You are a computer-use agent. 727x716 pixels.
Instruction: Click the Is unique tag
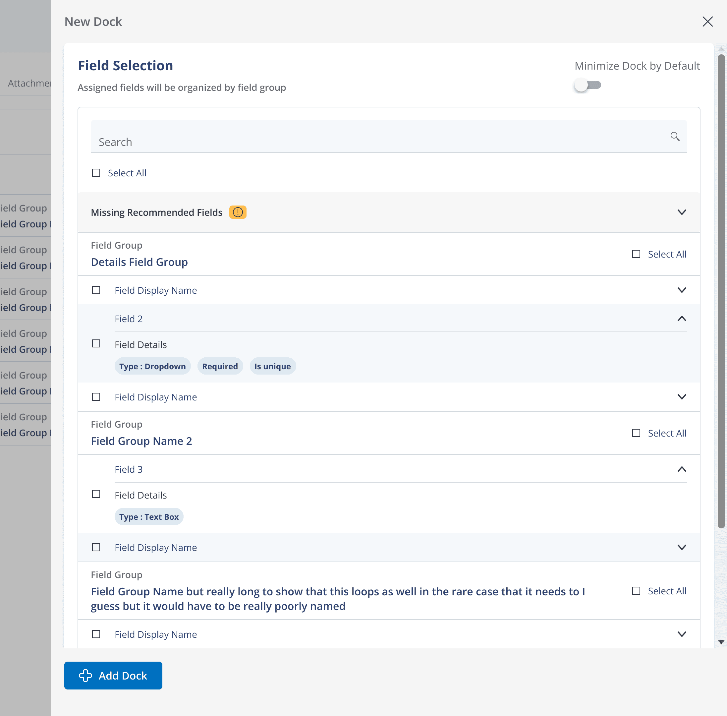[x=272, y=366]
